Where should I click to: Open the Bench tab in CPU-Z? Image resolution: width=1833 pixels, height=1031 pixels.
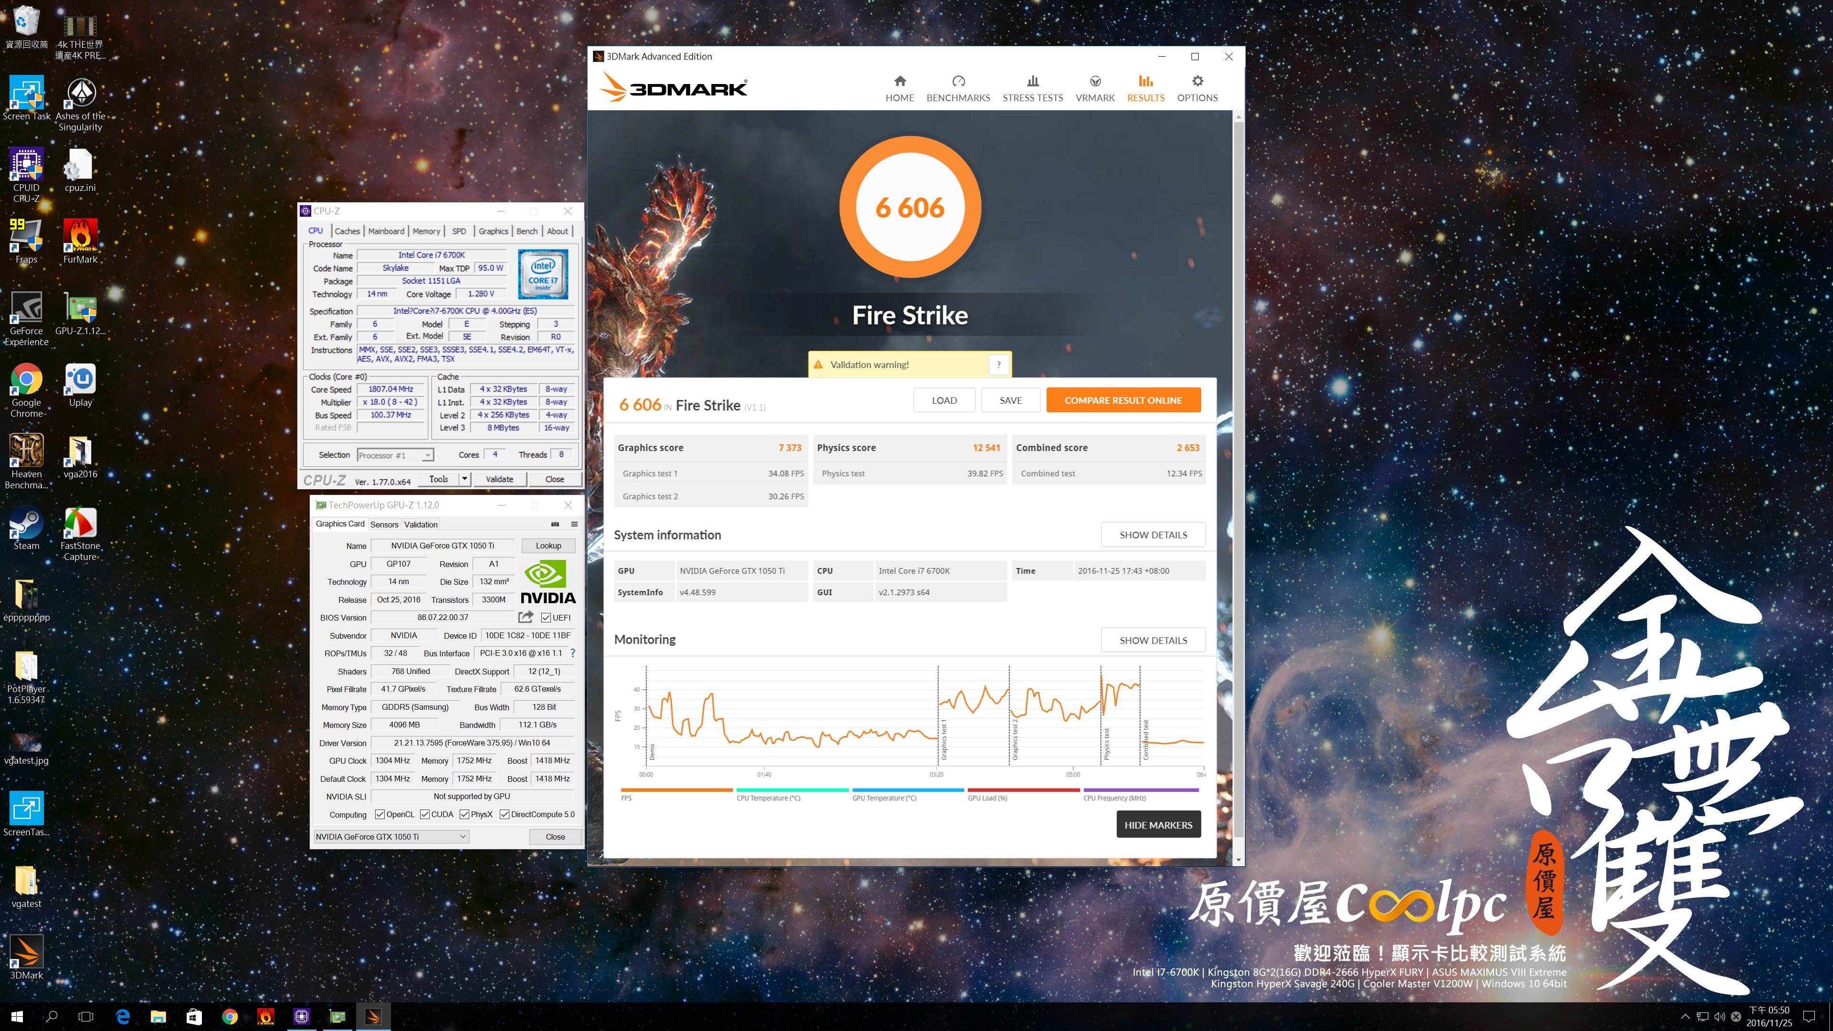click(527, 231)
